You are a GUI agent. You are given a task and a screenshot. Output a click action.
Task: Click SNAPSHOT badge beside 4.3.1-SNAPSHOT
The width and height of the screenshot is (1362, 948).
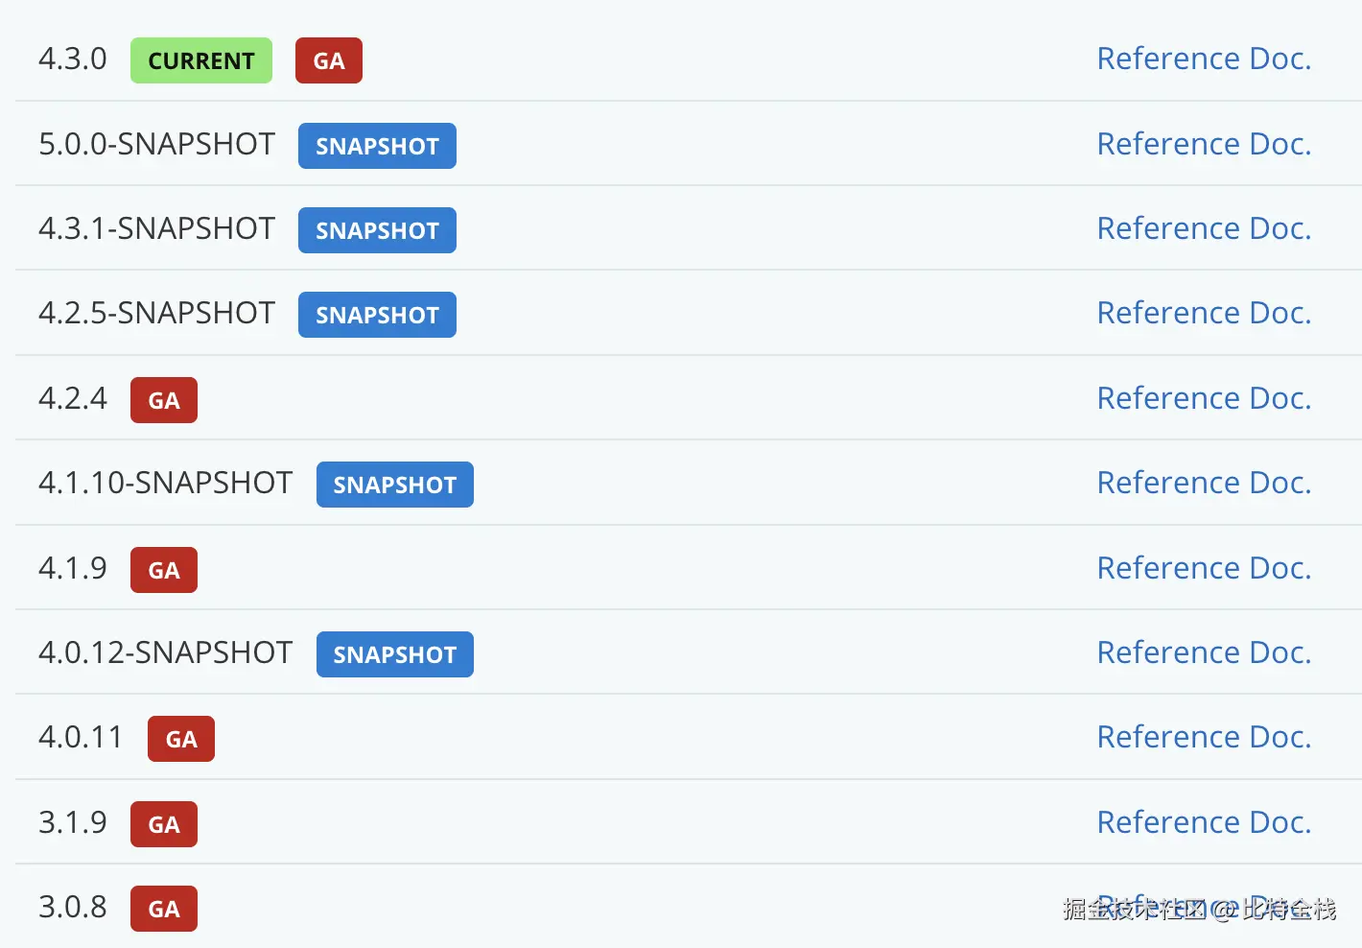(x=377, y=230)
